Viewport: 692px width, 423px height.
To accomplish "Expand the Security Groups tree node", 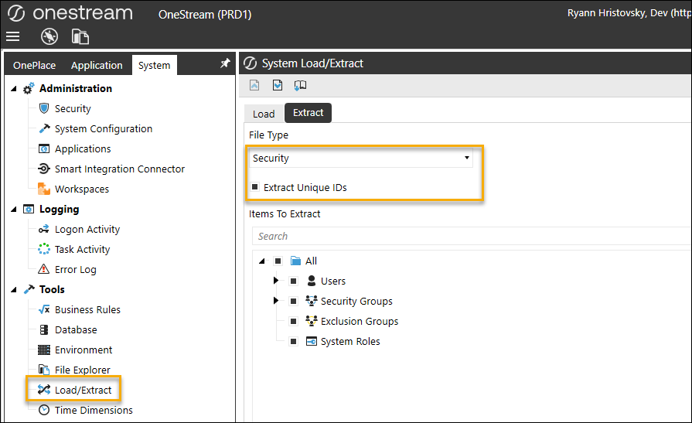I will pos(276,301).
